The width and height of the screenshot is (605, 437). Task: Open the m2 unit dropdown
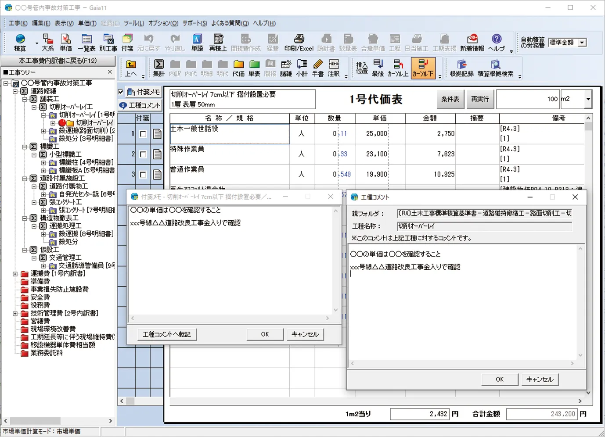(x=588, y=99)
